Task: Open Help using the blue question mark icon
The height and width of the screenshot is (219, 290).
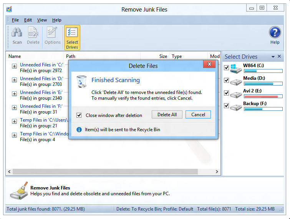Action: (275, 32)
